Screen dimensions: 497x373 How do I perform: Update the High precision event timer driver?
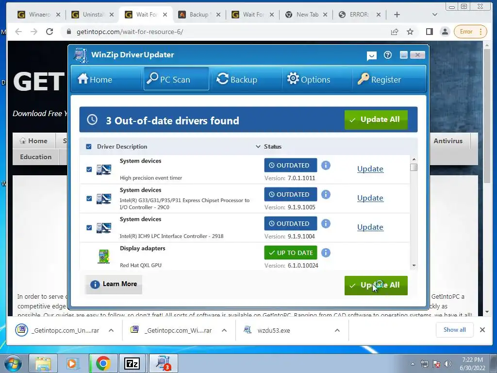click(370, 169)
